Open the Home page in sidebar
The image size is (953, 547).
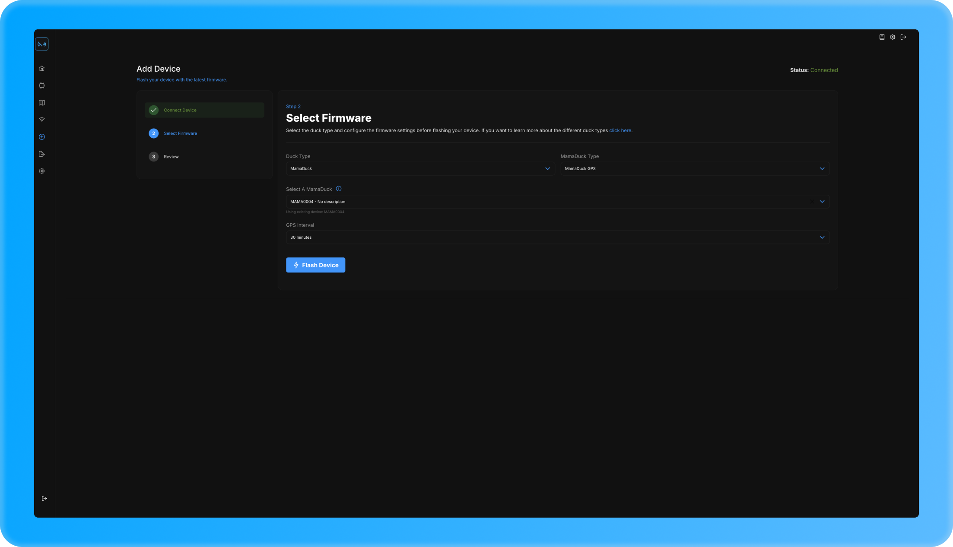[42, 69]
